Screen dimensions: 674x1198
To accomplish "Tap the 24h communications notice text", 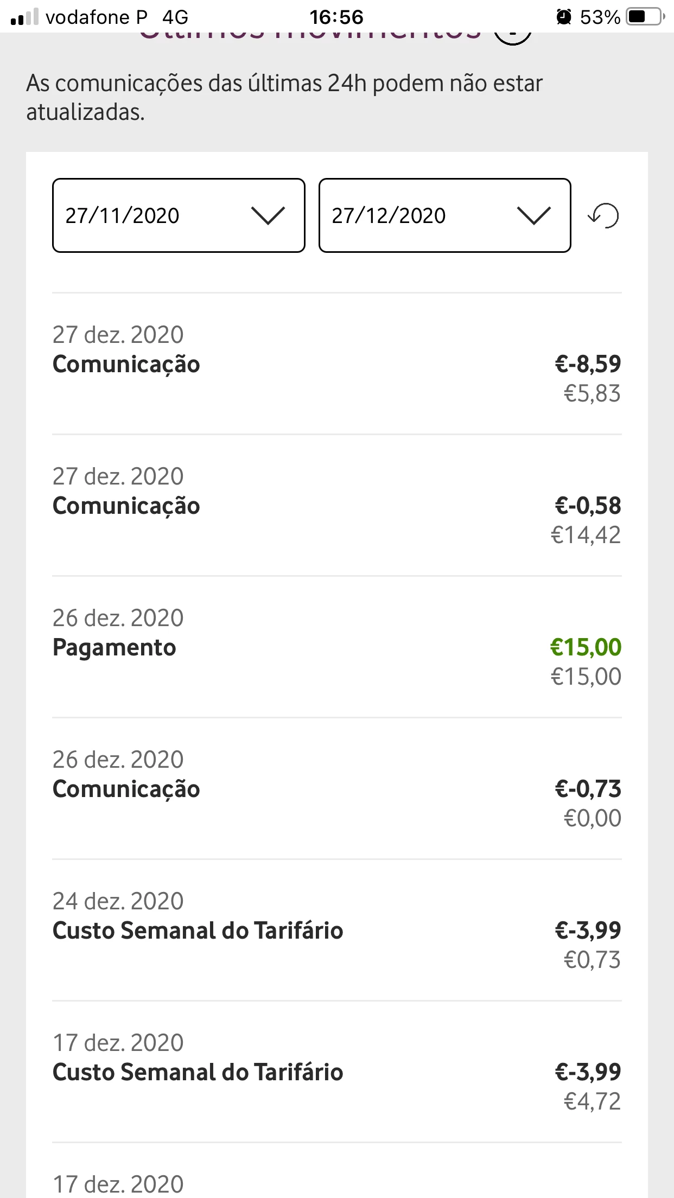I will [x=284, y=98].
